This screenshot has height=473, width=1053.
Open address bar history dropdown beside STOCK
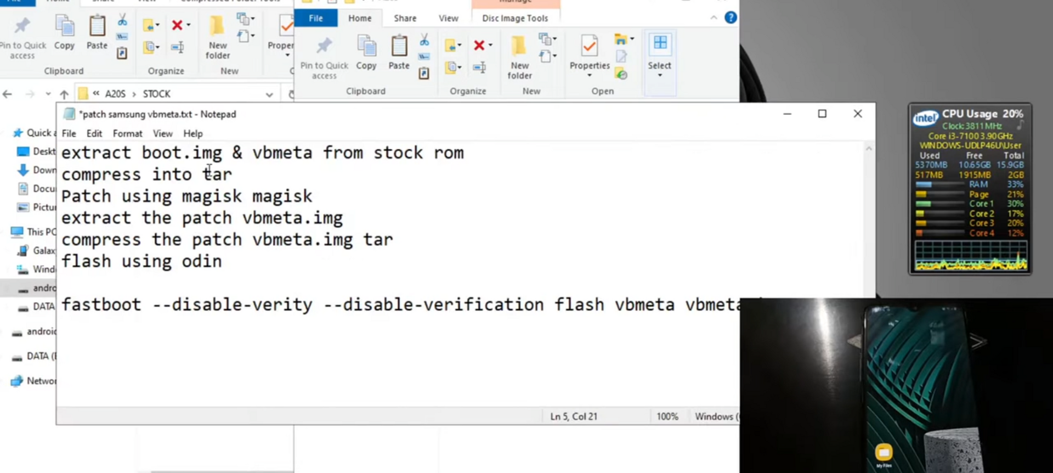(x=269, y=94)
